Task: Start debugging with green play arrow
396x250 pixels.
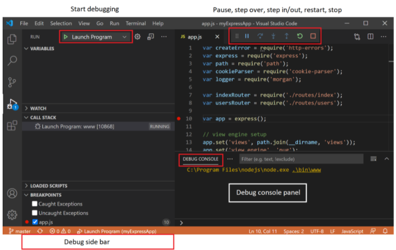Action: pyautogui.click(x=66, y=37)
